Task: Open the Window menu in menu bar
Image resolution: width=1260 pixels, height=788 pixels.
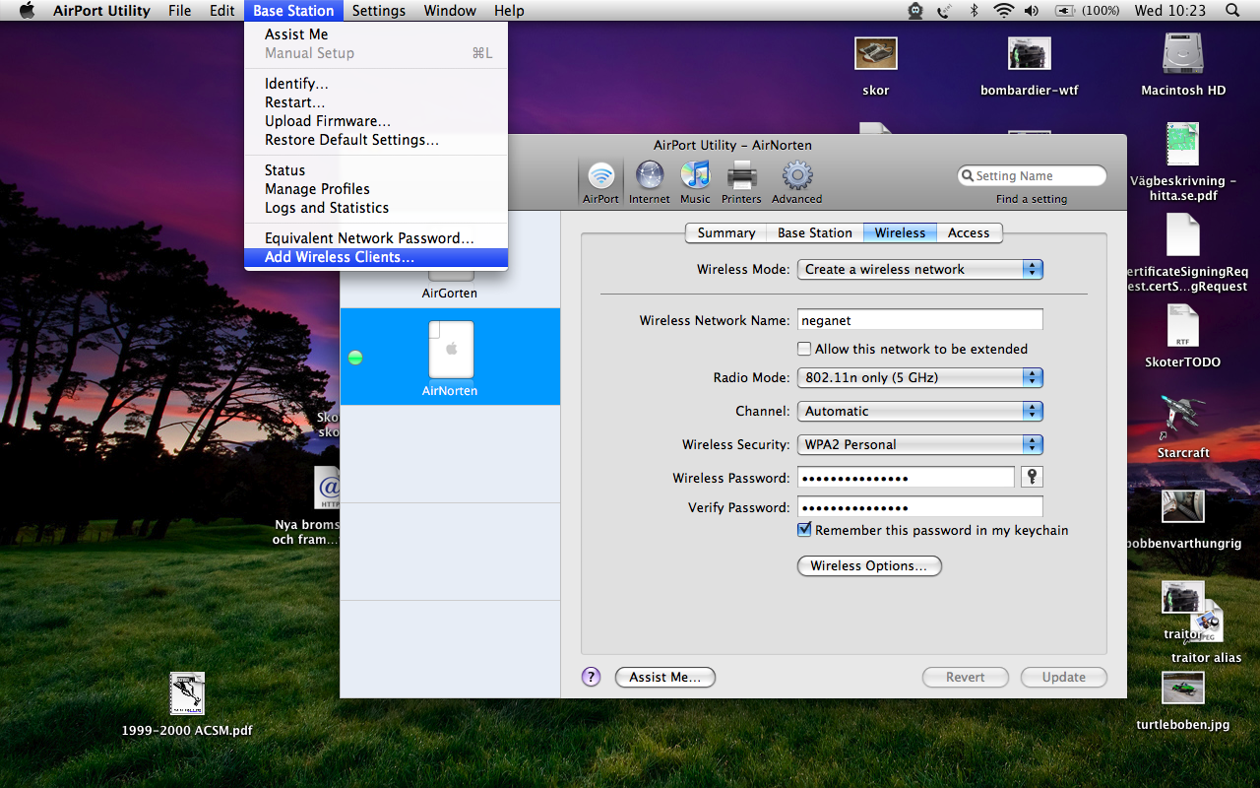Action: click(x=450, y=11)
